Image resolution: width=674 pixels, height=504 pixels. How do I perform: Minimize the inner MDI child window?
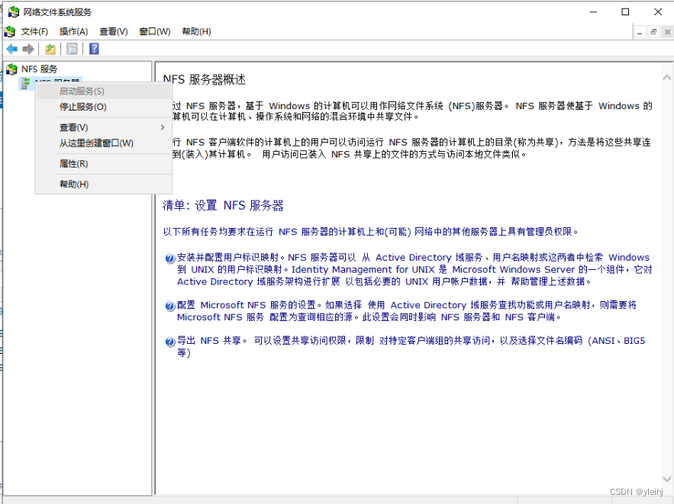click(640, 32)
